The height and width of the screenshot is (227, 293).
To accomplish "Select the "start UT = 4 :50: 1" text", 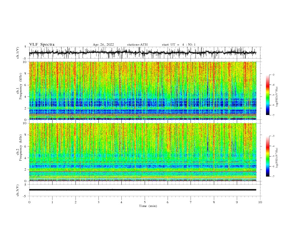I will tap(179, 45).
